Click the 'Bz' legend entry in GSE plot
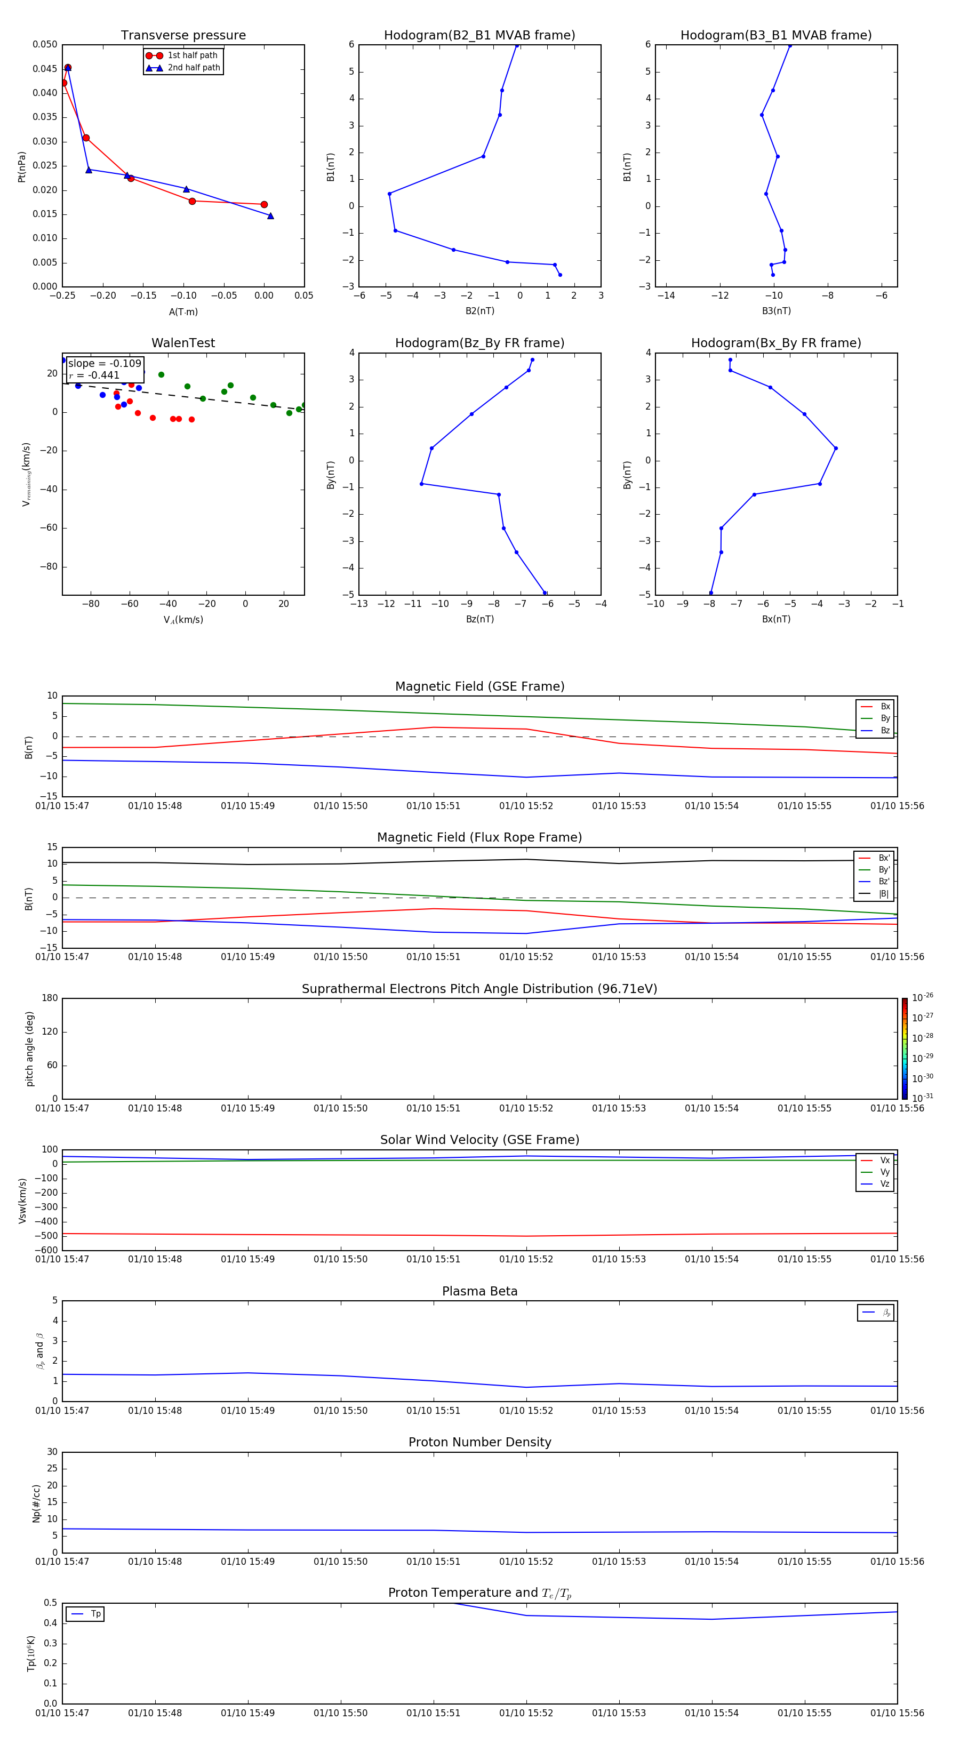The image size is (960, 1760). (x=875, y=731)
